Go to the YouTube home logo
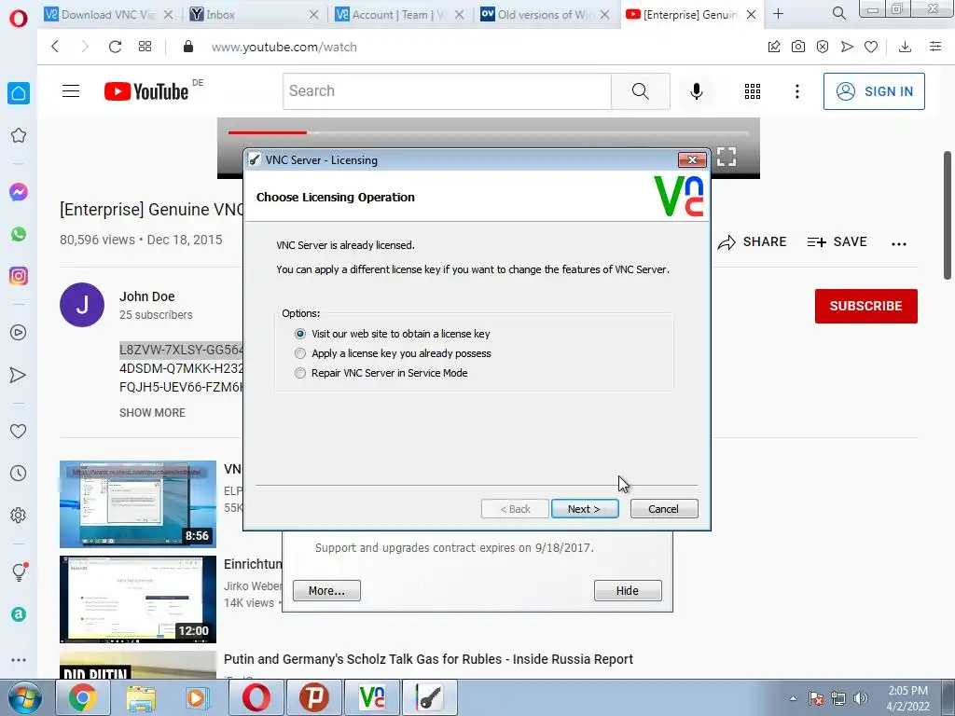 pyautogui.click(x=146, y=91)
